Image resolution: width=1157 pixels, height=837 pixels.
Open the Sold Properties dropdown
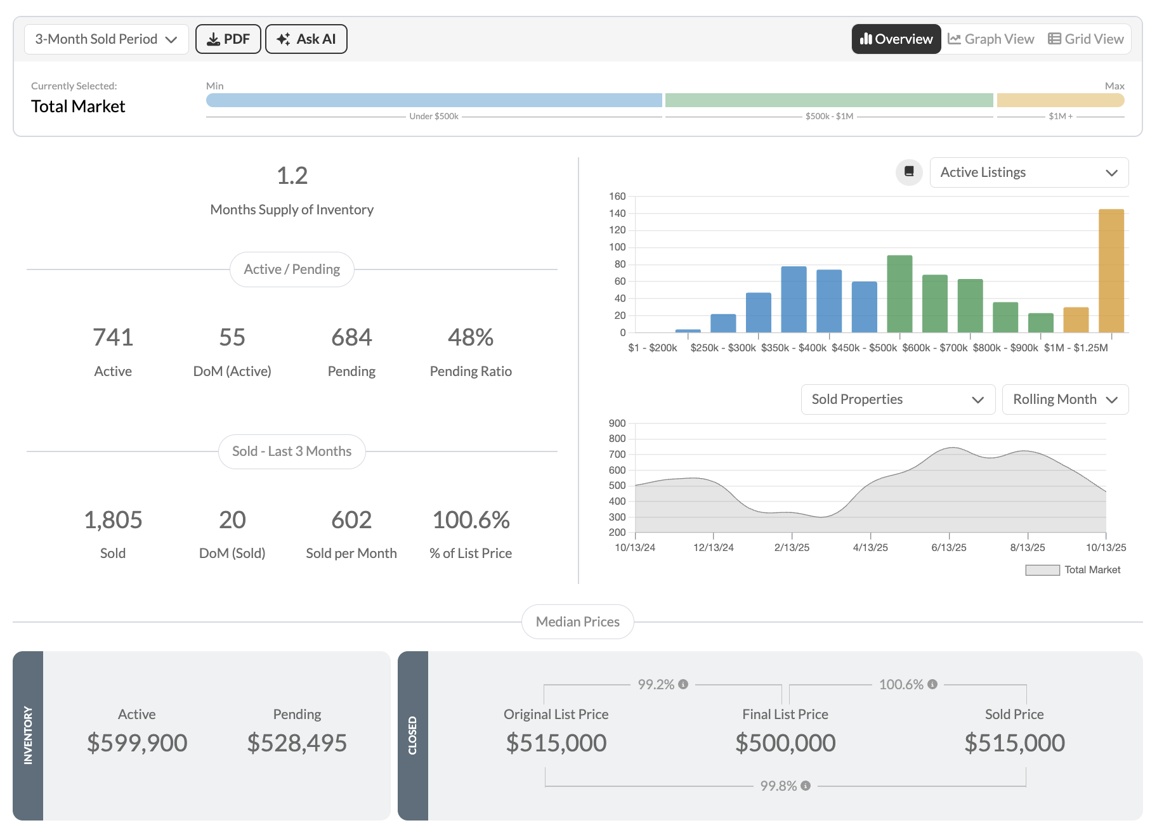pyautogui.click(x=897, y=399)
